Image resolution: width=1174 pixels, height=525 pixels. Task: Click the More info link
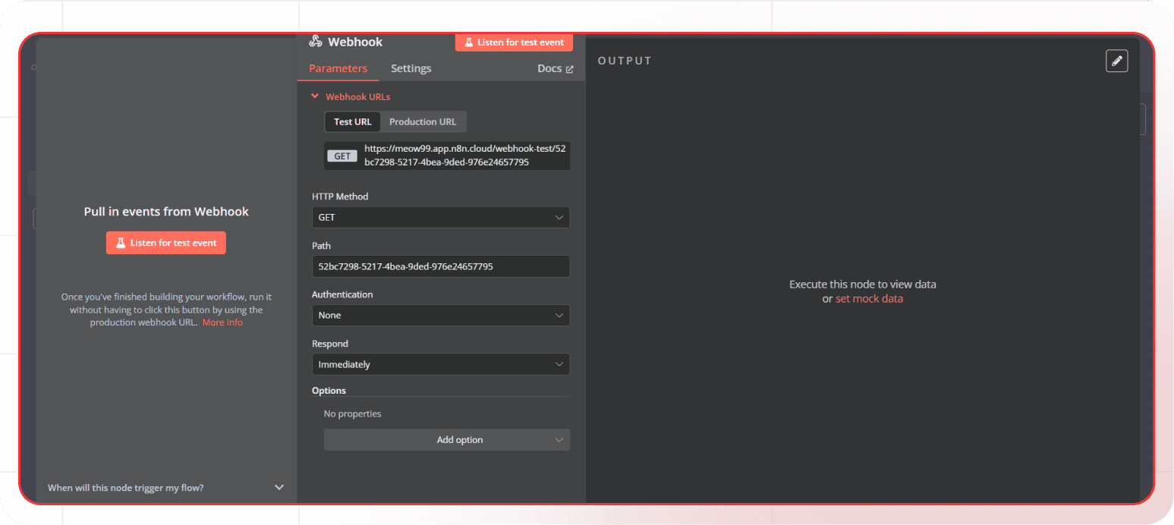coord(222,322)
